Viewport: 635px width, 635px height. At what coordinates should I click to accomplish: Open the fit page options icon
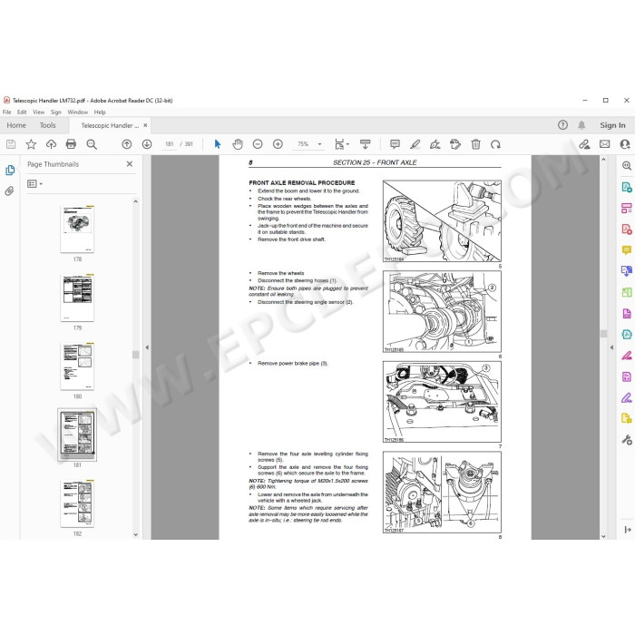pyautogui.click(x=341, y=144)
